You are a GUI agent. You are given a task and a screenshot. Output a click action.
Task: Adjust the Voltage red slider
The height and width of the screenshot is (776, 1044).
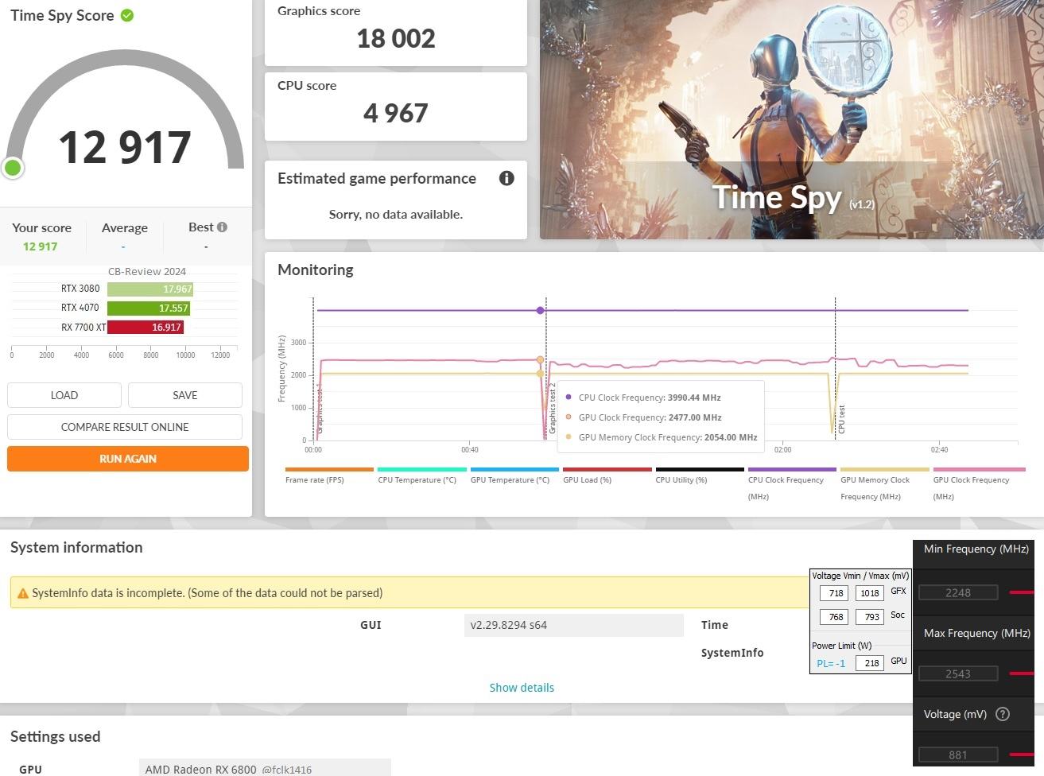click(1022, 754)
